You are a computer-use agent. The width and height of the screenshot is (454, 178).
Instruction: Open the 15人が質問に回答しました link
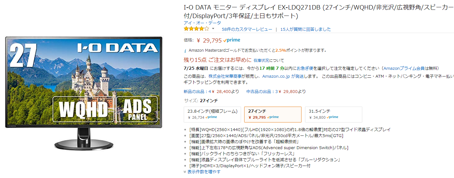click(x=305, y=29)
